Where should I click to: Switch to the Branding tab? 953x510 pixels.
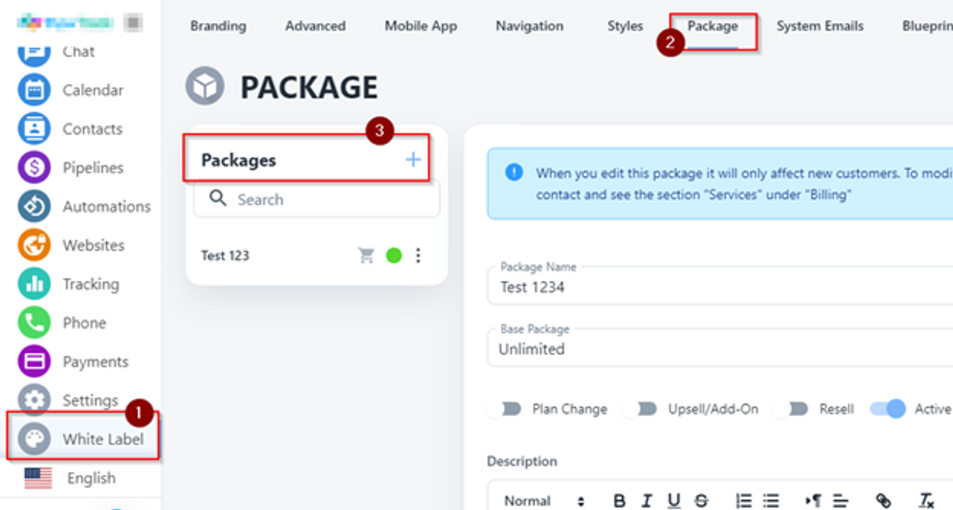[218, 26]
